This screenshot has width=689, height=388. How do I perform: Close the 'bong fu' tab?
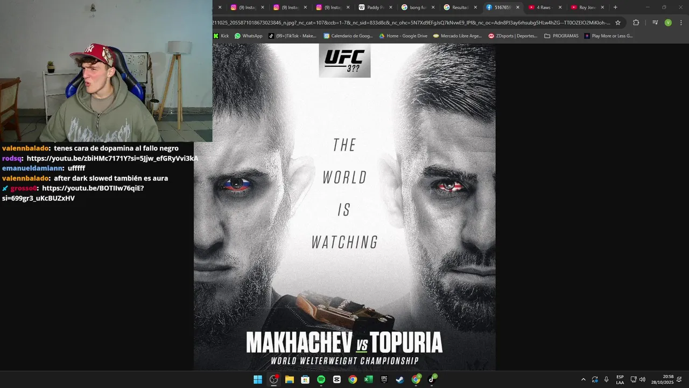pos(433,8)
